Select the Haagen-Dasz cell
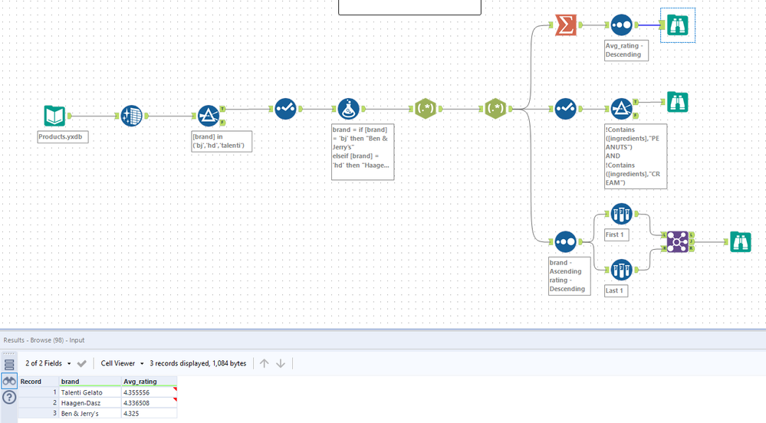The image size is (766, 423). (x=90, y=403)
